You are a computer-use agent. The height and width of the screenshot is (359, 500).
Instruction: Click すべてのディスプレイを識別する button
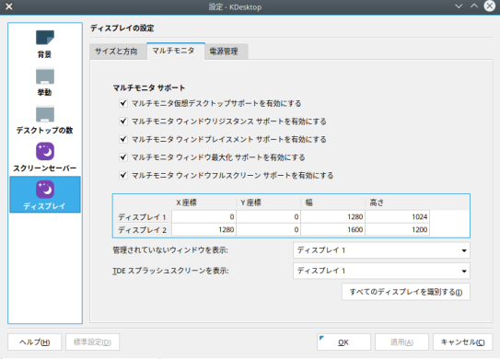pyautogui.click(x=406, y=292)
